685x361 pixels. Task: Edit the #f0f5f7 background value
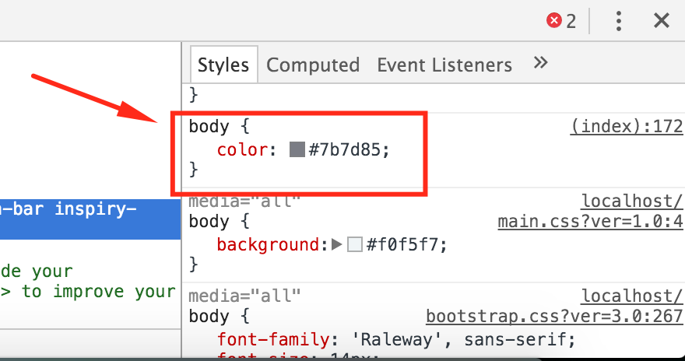(x=402, y=245)
